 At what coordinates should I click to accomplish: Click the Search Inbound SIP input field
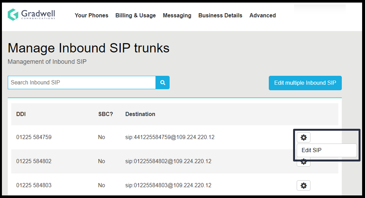pyautogui.click(x=80, y=82)
